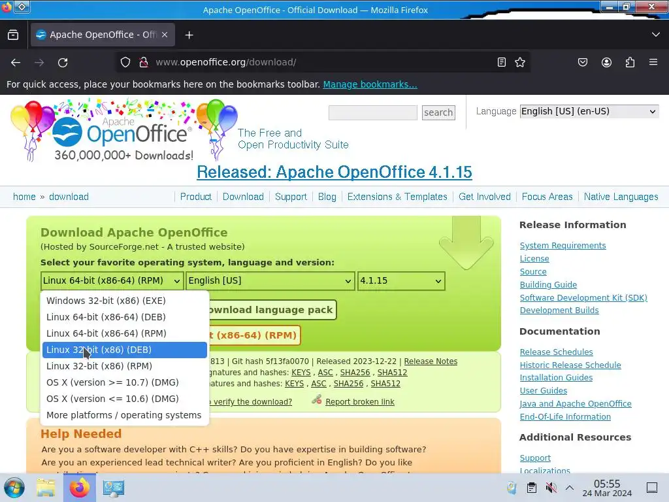This screenshot has height=502, width=669.
Task: Open the tracking protection shield icon
Action: (x=125, y=62)
